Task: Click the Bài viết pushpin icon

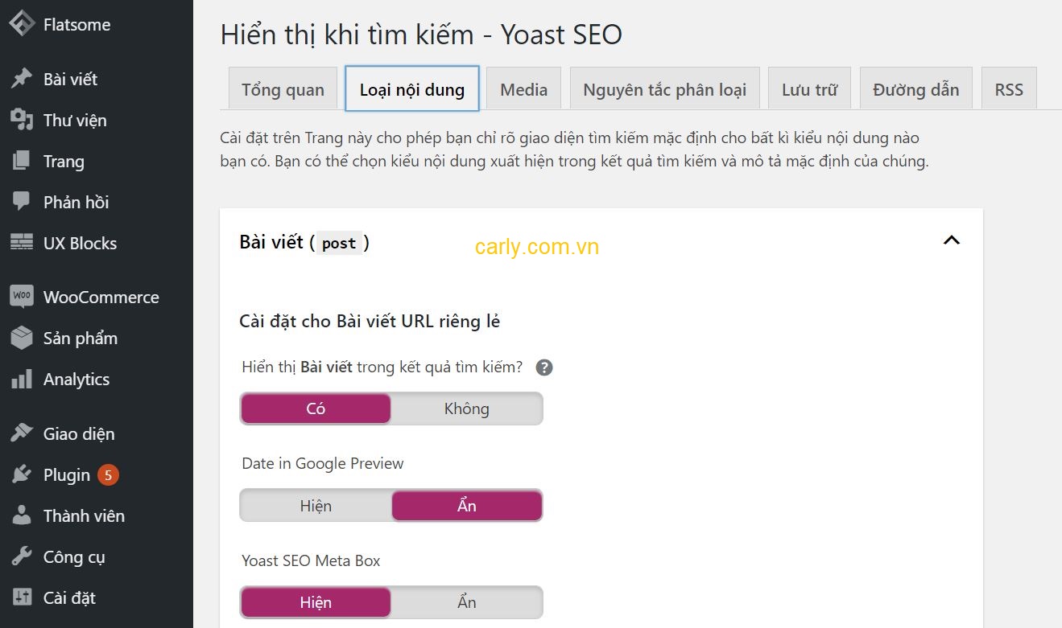Action: point(22,79)
